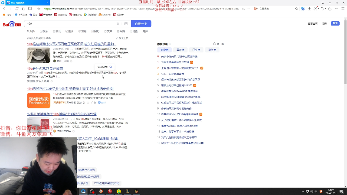Image resolution: width=347 pixels, height=195 pixels.
Task: Open the notification center icon
Action: tap(341, 192)
